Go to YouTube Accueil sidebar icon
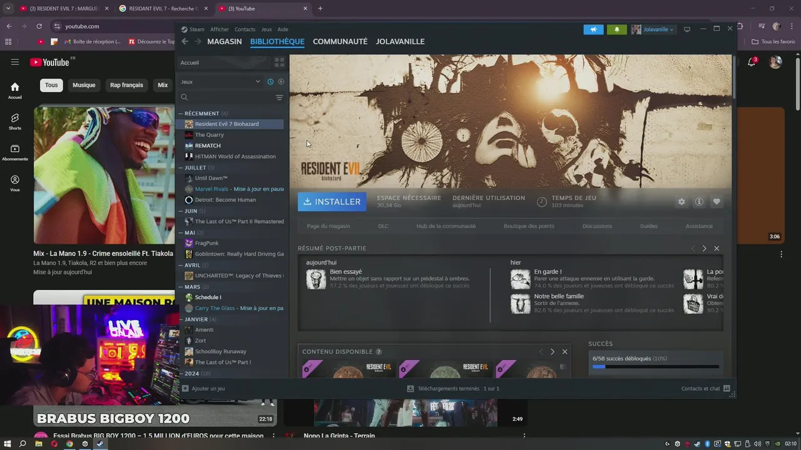This screenshot has height=450, width=801. (15, 87)
